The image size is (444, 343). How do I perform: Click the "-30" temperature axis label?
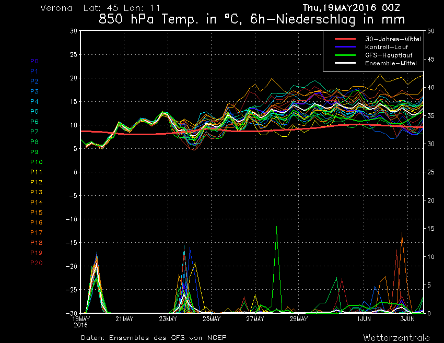coord(72,313)
